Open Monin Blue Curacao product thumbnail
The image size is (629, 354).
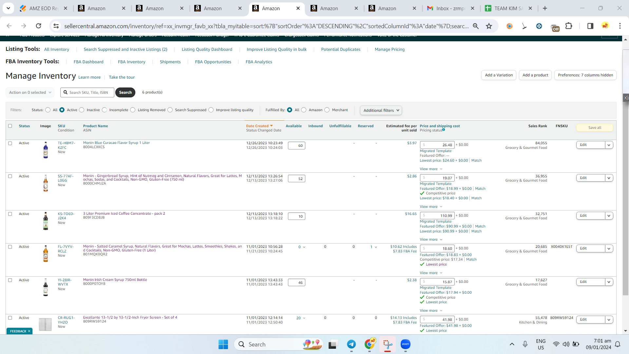[46, 150]
